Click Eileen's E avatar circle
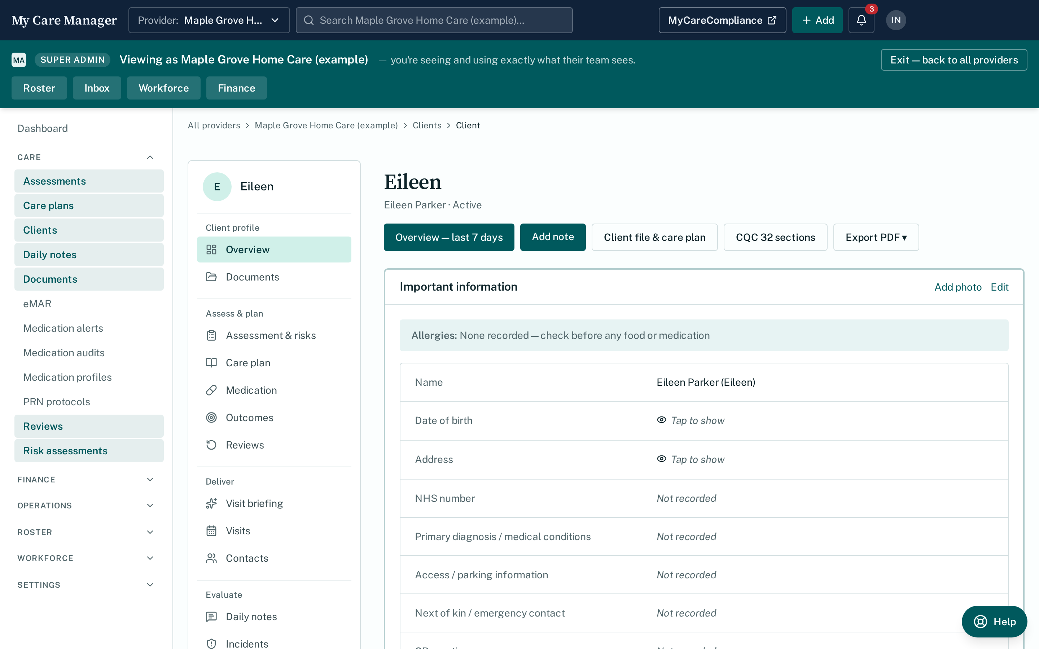The width and height of the screenshot is (1039, 649). tap(217, 187)
